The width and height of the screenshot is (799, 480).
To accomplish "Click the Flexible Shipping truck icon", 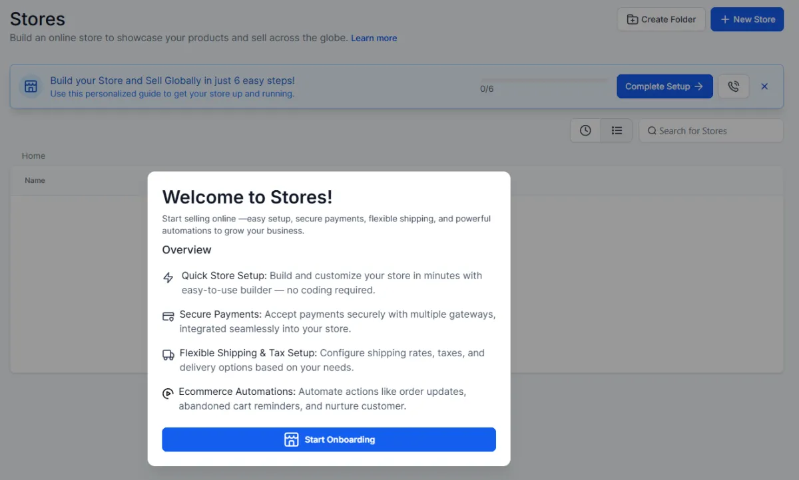I will 168,355.
